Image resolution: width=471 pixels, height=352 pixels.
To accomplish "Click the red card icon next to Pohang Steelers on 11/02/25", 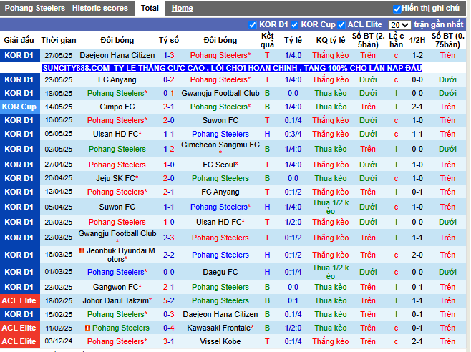I will [x=87, y=328].
